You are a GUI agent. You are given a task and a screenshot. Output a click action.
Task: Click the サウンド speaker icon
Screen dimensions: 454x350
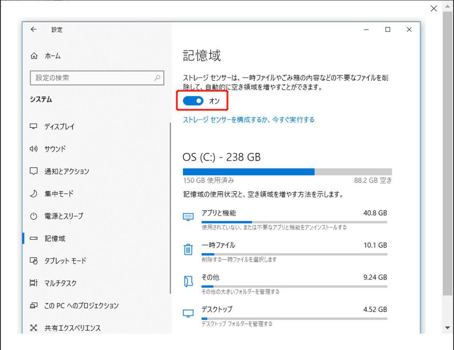(x=34, y=149)
